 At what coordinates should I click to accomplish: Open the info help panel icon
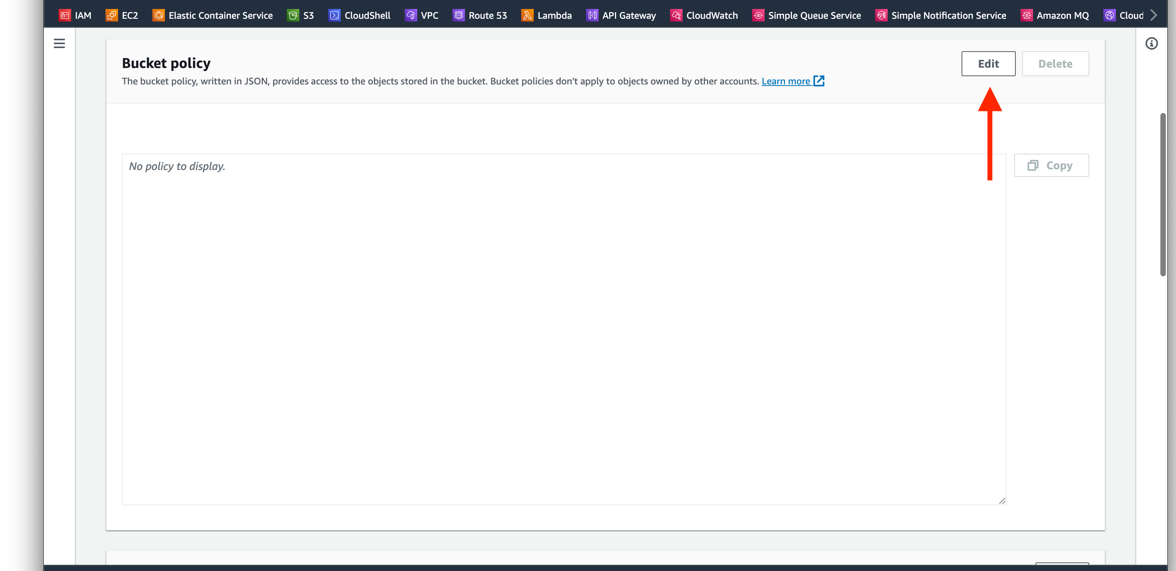[1151, 43]
